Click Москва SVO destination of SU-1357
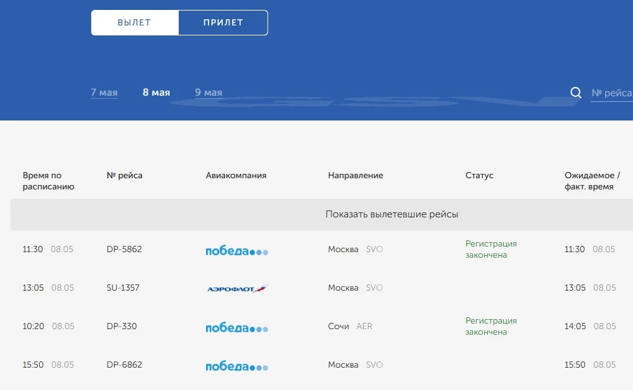Viewport: 633px width, 390px height. tap(355, 288)
